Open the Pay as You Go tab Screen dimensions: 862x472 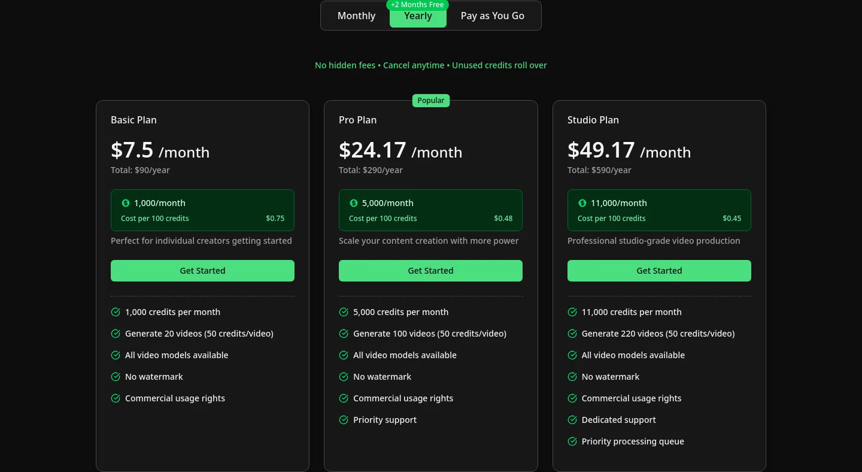pos(493,16)
